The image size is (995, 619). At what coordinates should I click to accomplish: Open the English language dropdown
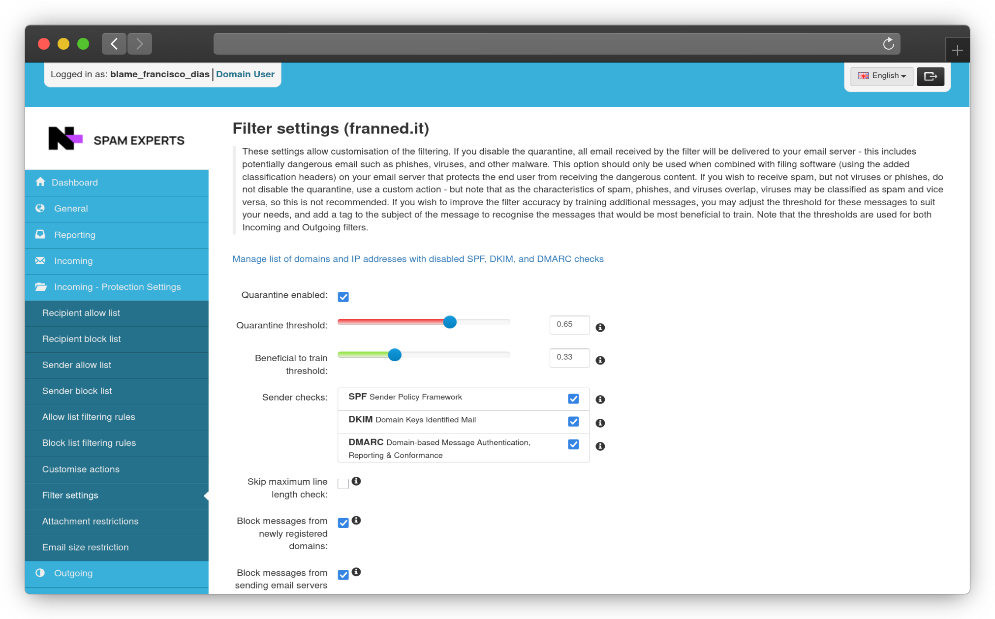point(881,76)
